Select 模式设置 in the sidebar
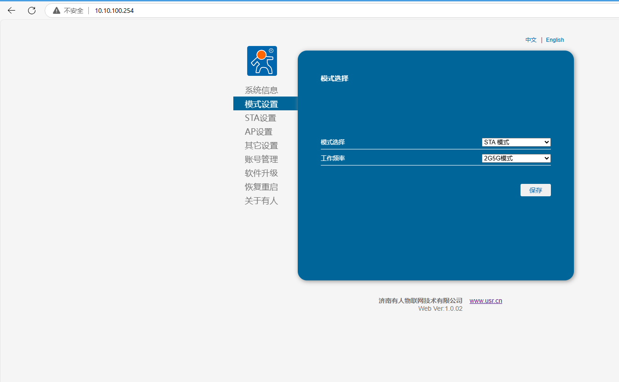 pyautogui.click(x=261, y=104)
